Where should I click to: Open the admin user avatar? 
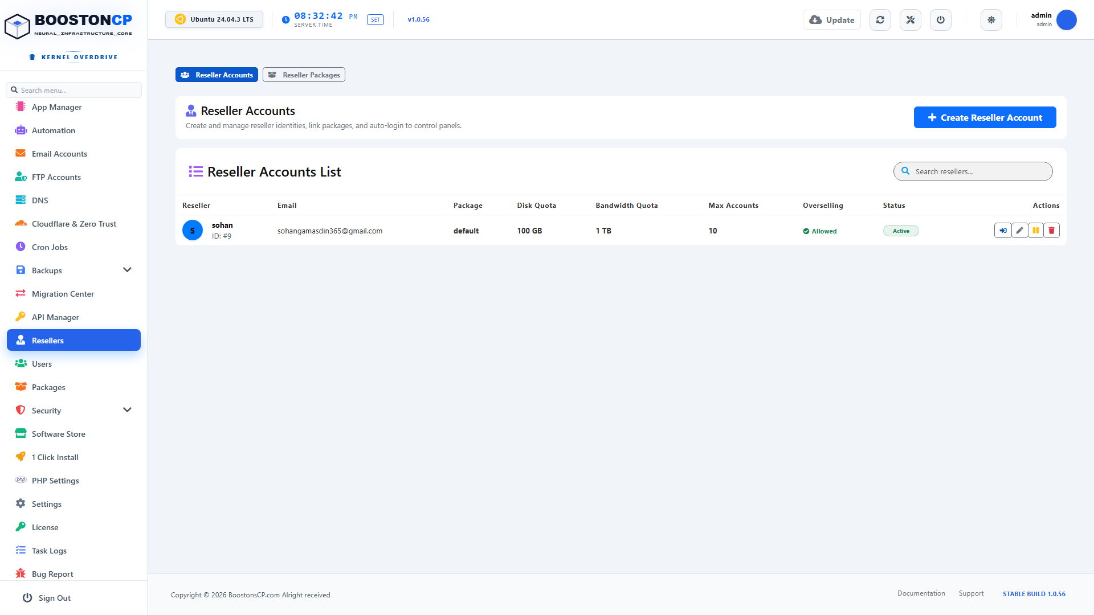pos(1066,20)
